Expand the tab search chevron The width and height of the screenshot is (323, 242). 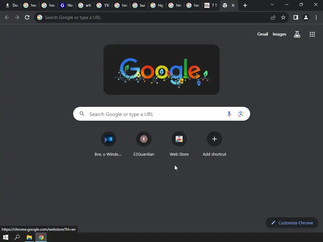click(x=272, y=4)
